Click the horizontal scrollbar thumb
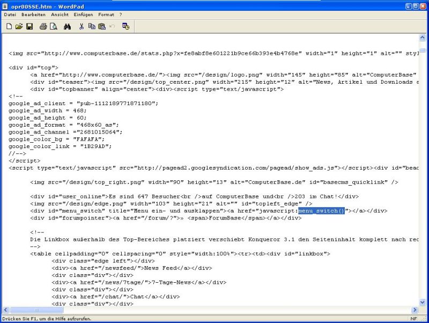 coord(36,310)
